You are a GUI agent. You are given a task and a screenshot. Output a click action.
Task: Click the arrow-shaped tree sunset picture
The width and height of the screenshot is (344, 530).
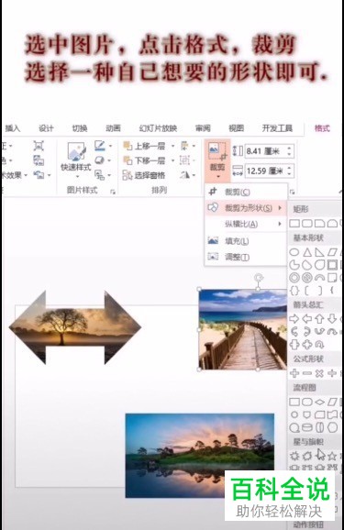75,327
